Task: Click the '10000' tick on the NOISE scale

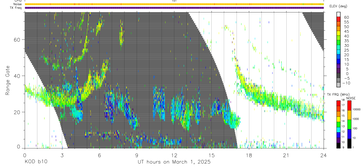Action: 357,109
